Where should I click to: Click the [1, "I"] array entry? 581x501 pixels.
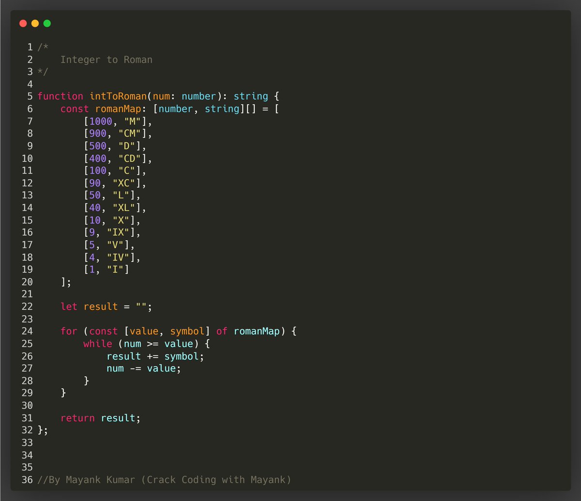(x=106, y=269)
